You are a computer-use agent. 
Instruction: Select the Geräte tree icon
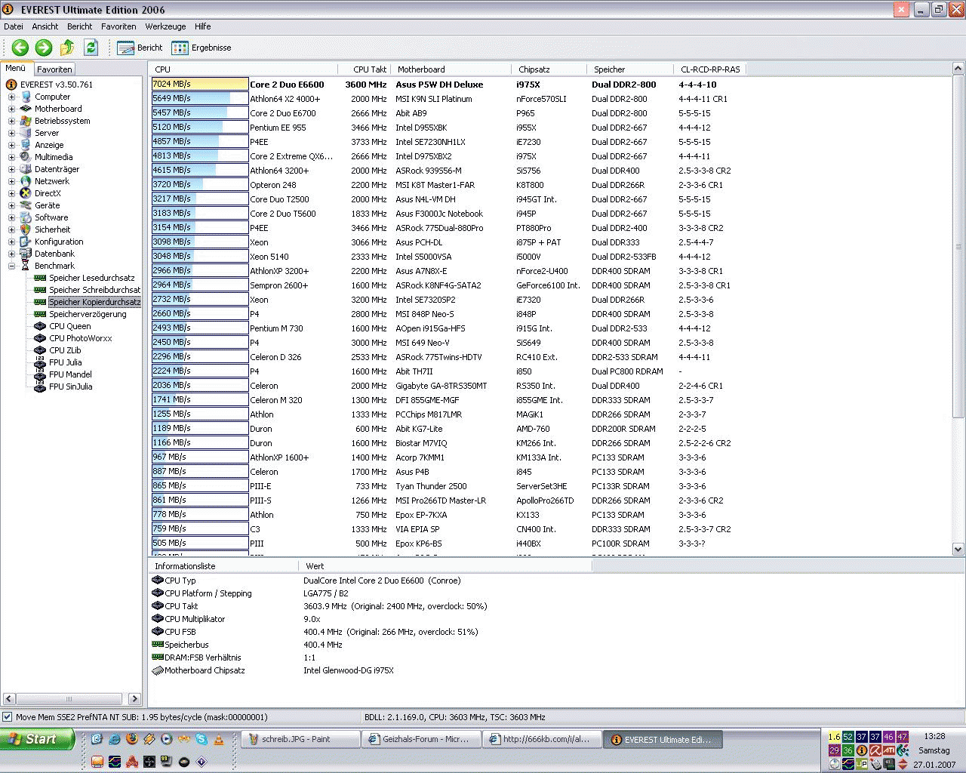26,205
